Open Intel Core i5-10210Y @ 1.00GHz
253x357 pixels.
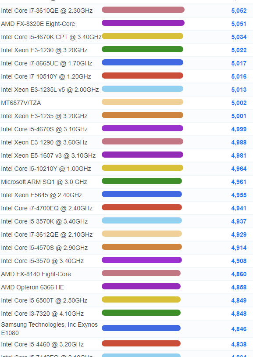(x=46, y=169)
